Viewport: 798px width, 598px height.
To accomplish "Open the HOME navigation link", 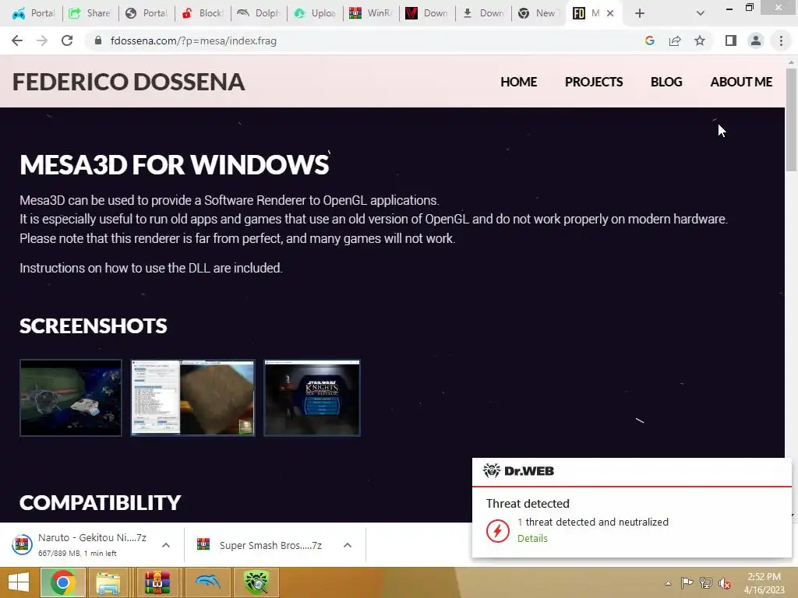I will click(518, 82).
